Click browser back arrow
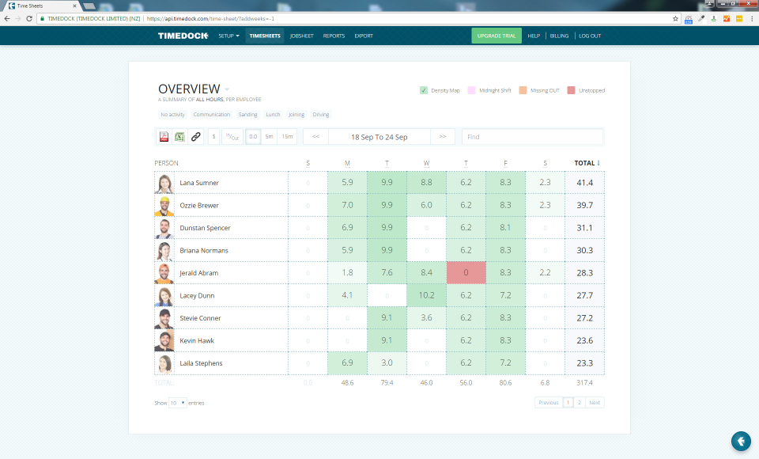Viewport: 759px width, 459px height. pos(7,18)
